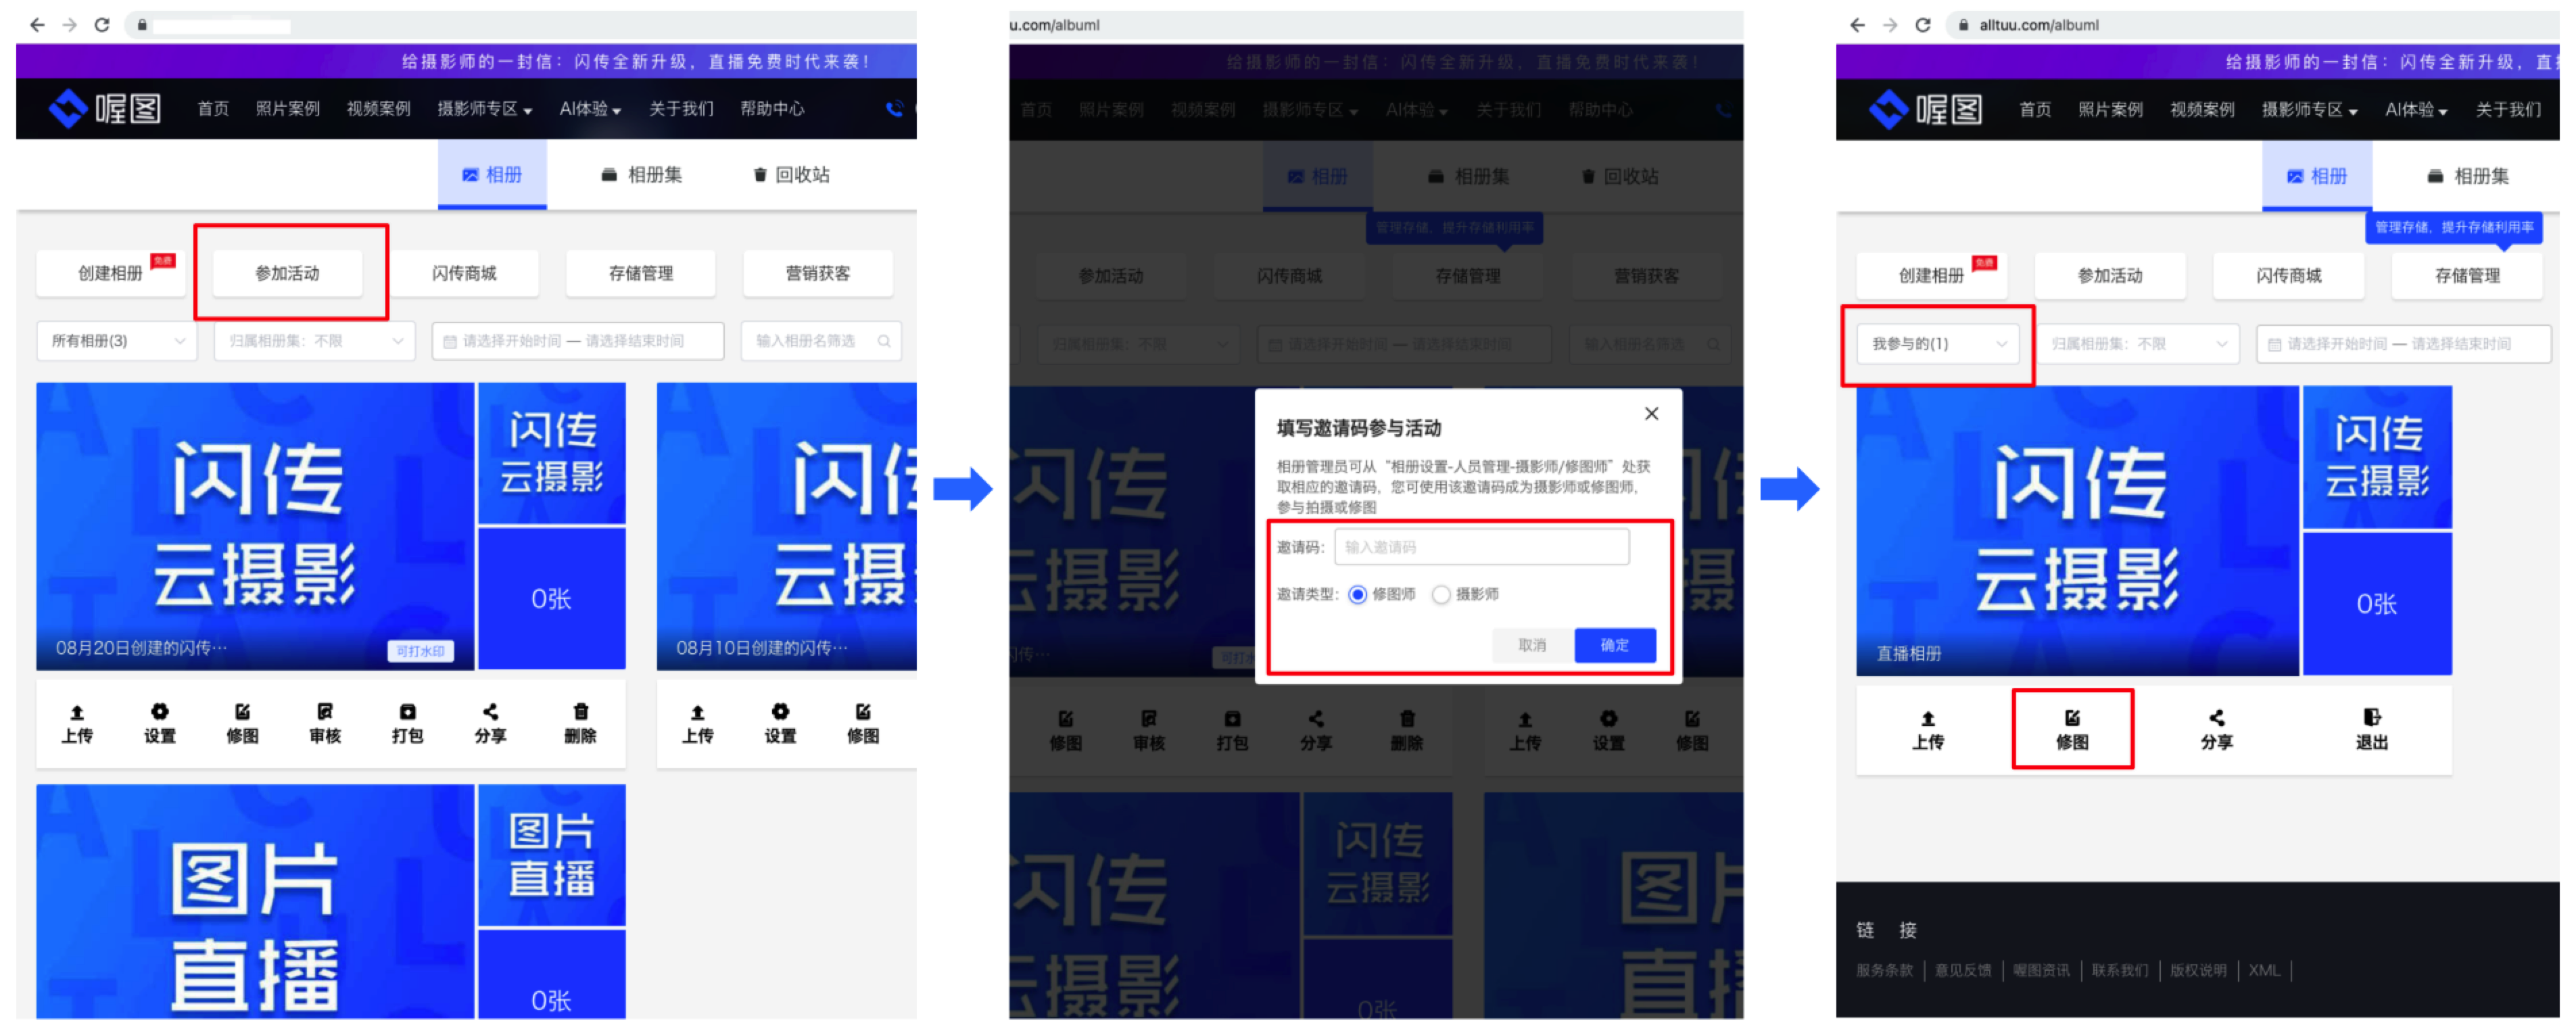
Task: Click the 喔图 logo in left screenshot
Action: tap(105, 108)
